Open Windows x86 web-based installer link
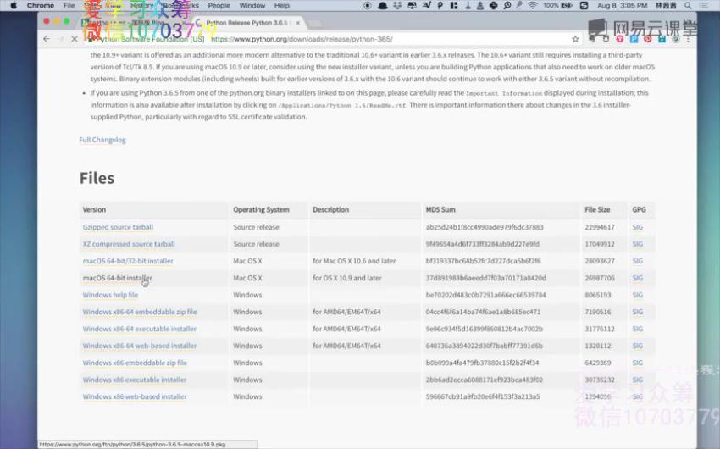720x449 pixels. (135, 396)
